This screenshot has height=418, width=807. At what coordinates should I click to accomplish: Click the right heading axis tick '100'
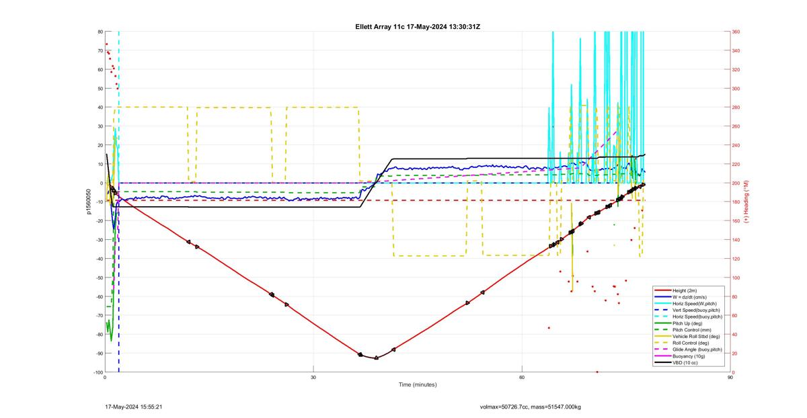[x=736, y=278]
